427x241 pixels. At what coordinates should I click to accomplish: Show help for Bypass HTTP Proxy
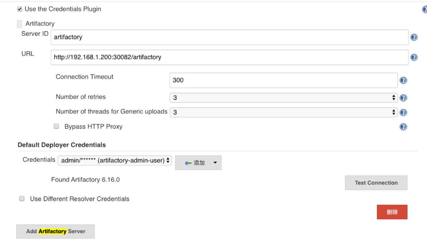tap(403, 127)
